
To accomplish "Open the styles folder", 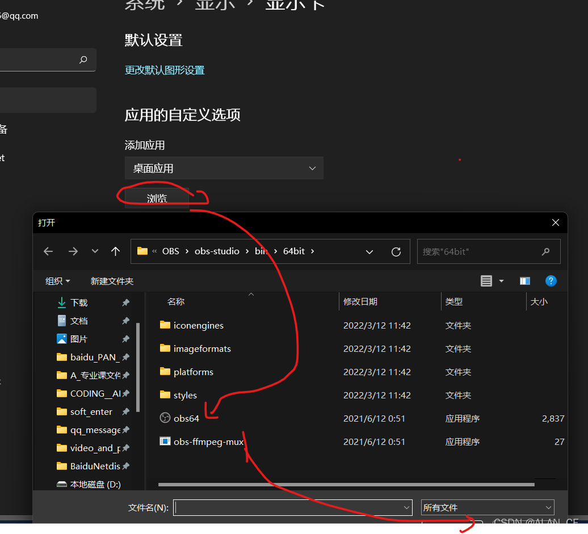I will coord(184,395).
